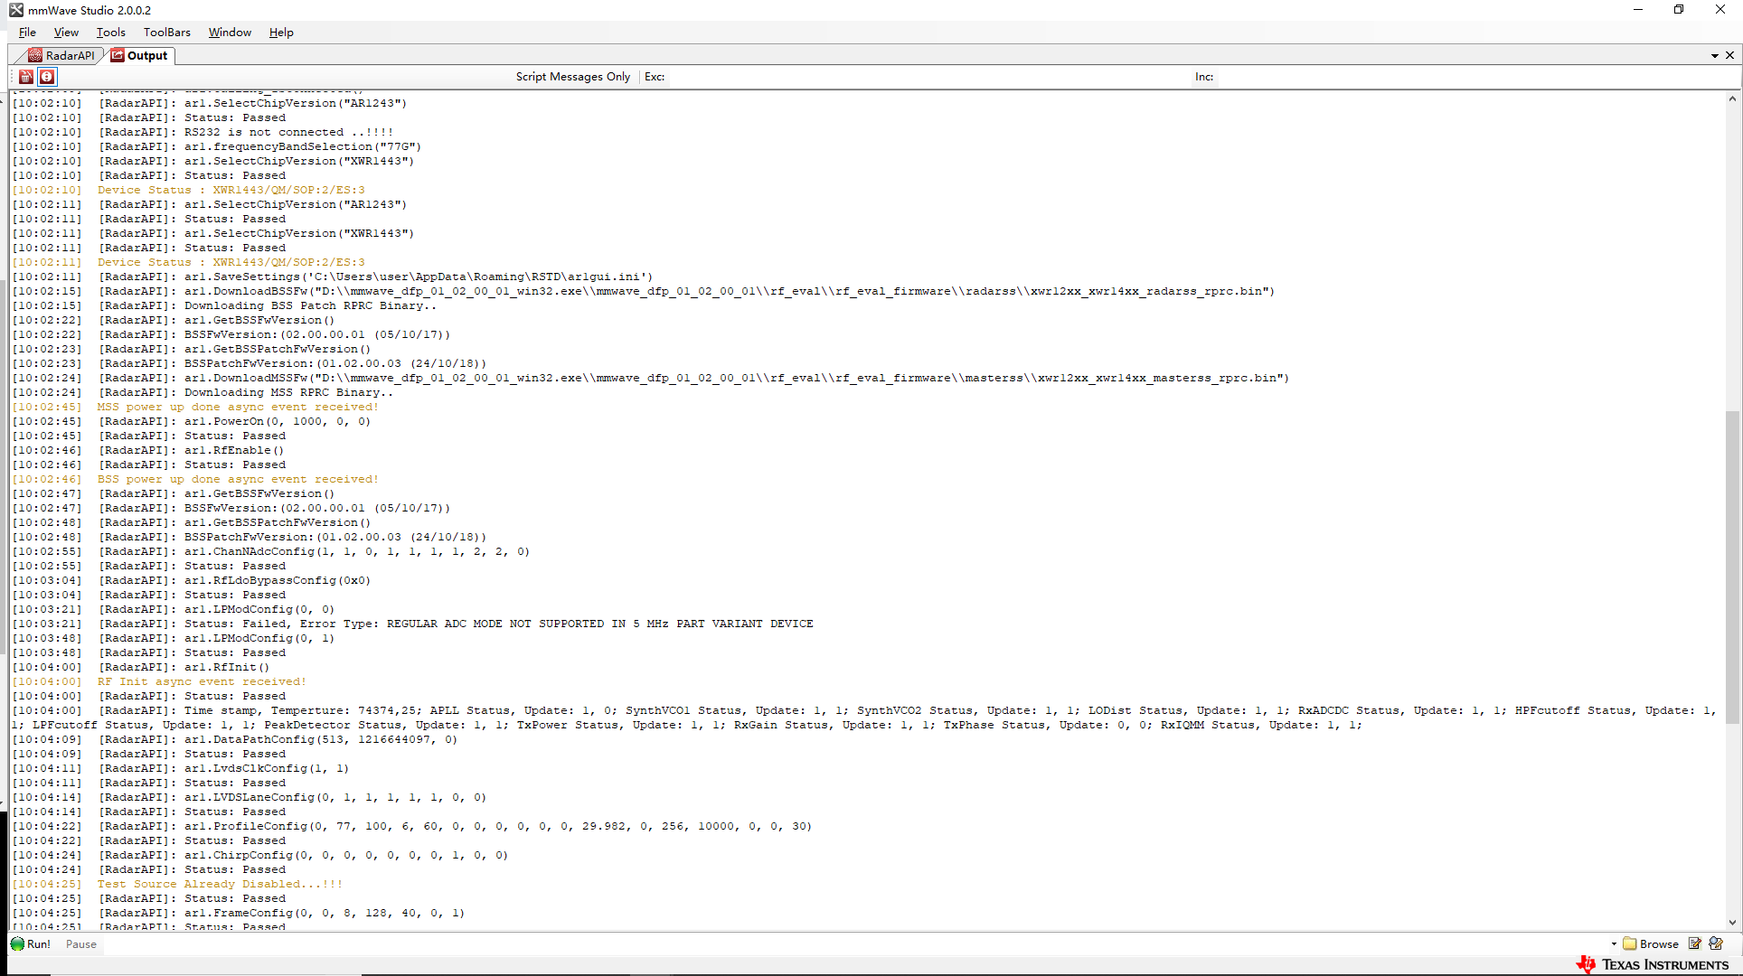This screenshot has width=1743, height=976.
Task: Click the Texas Instruments logo
Action: pos(1653,964)
